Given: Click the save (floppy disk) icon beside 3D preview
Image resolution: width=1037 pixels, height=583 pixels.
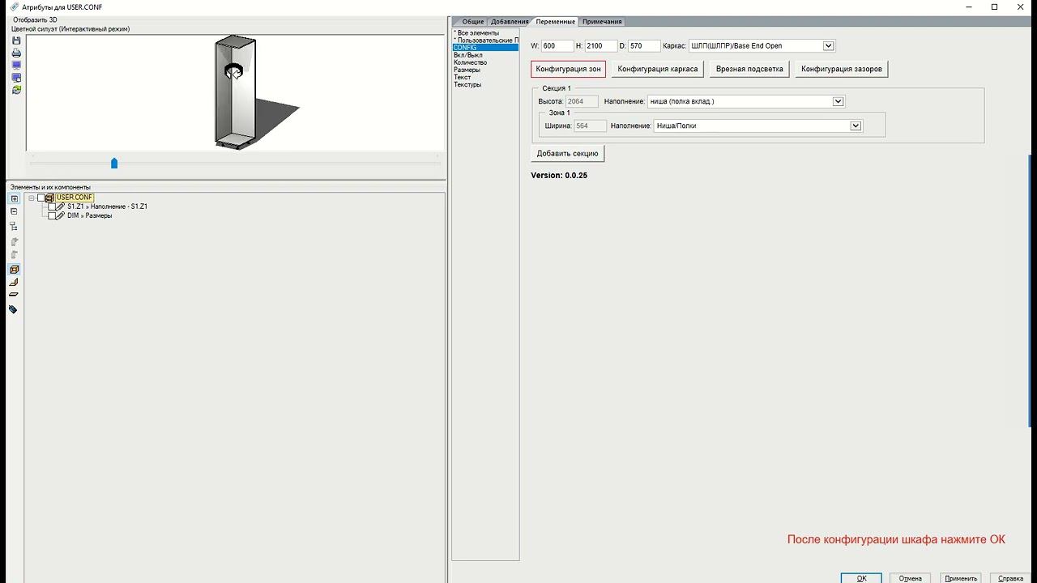Looking at the screenshot, I should click(x=16, y=40).
